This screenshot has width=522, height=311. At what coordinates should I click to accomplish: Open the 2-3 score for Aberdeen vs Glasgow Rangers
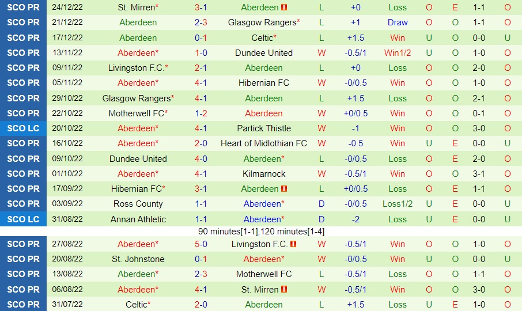click(201, 22)
